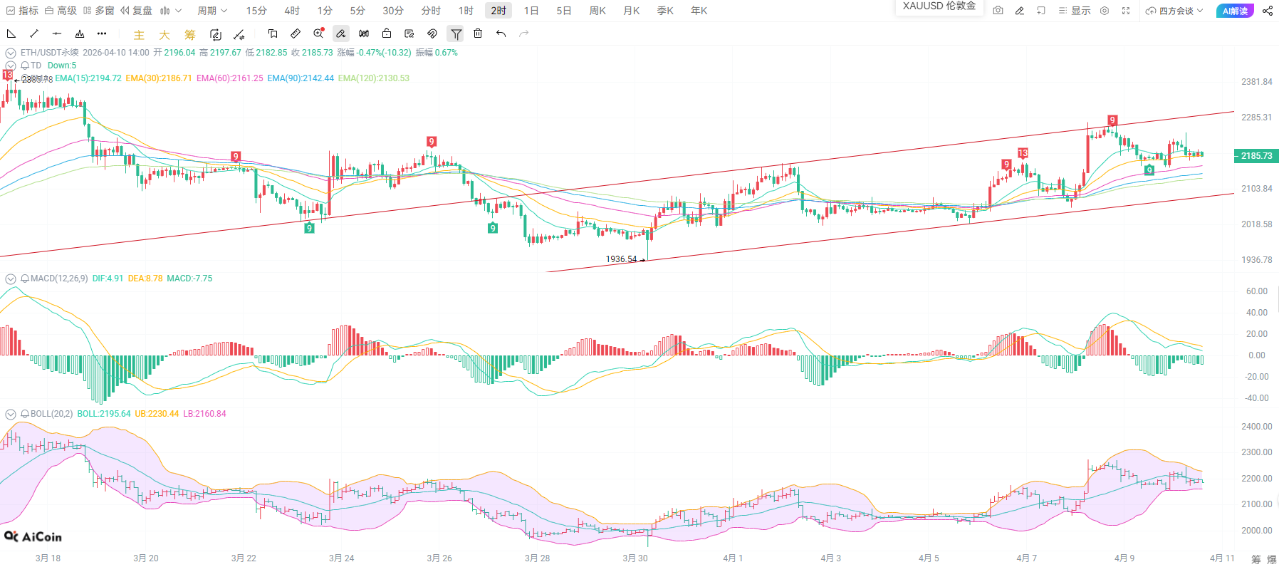Toggle the highlighted drawing brush mode button

click(x=341, y=33)
